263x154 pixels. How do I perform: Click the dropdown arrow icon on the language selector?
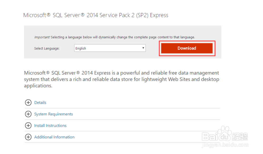pyautogui.click(x=143, y=48)
